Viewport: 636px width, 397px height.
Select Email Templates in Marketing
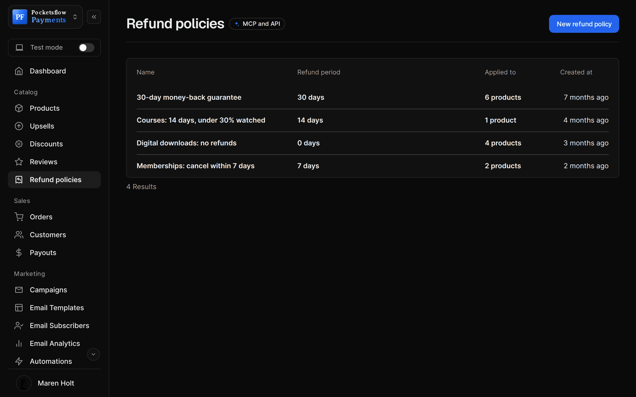pyautogui.click(x=54, y=308)
